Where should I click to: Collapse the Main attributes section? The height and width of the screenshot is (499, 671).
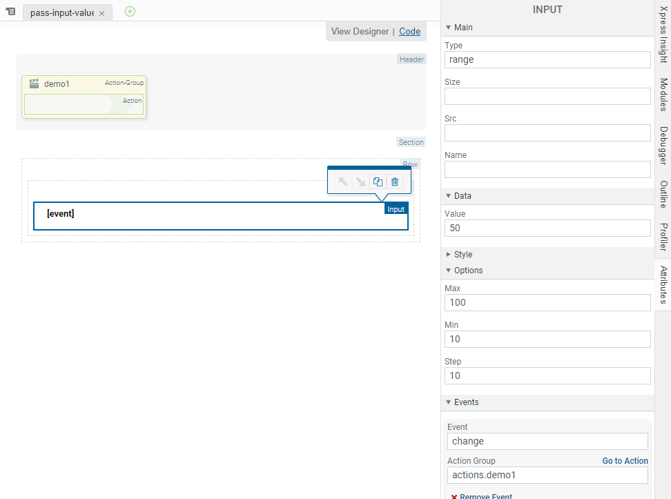448,28
